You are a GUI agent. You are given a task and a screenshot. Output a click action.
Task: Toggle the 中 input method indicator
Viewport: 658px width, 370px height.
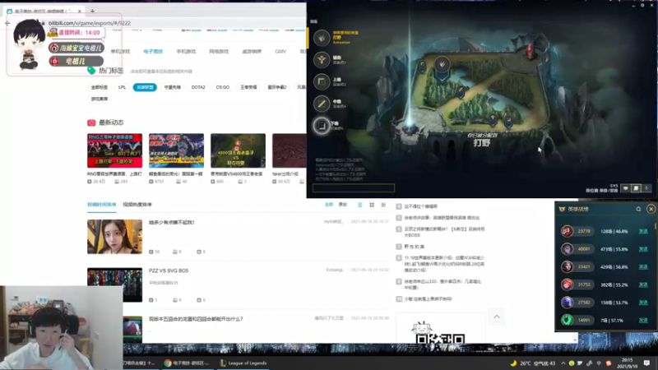[599, 363]
